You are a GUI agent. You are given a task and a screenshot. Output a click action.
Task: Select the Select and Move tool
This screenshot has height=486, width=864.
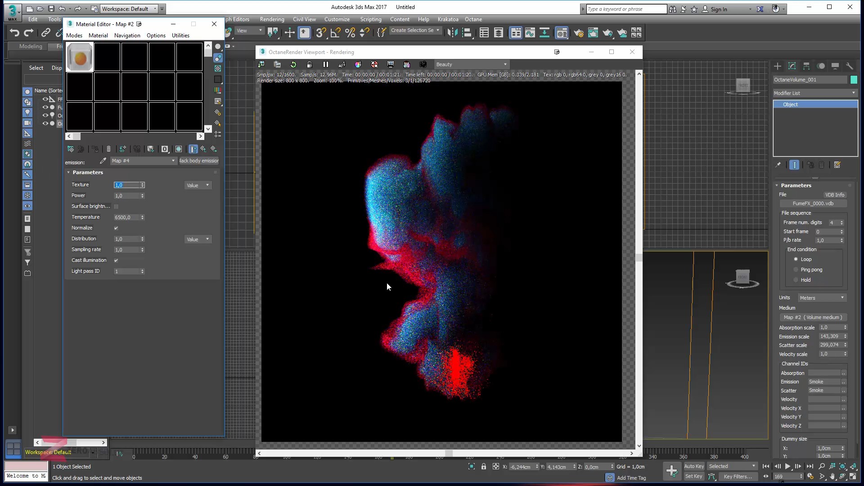coord(290,32)
